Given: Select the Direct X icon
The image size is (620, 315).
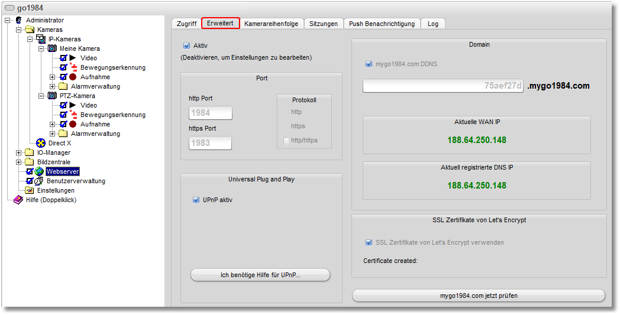Looking at the screenshot, I should [x=41, y=143].
